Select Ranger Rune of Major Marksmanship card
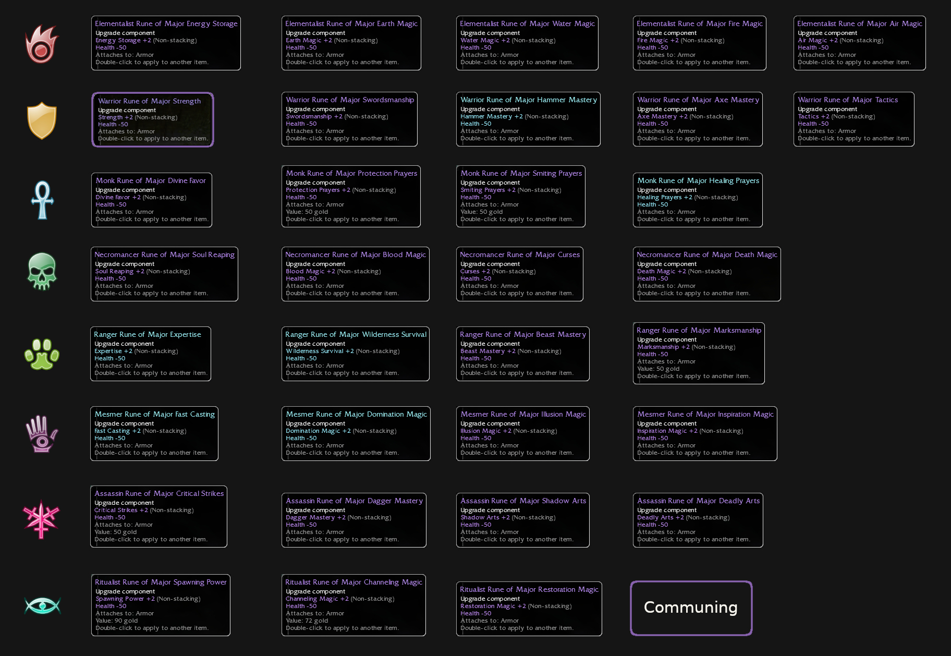Image resolution: width=951 pixels, height=656 pixels. pos(699,354)
